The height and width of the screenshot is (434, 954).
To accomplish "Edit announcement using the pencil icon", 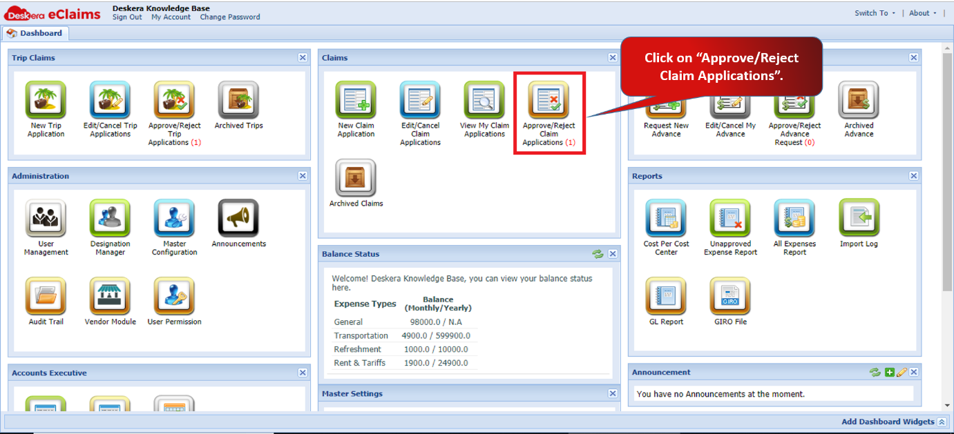I will point(901,372).
